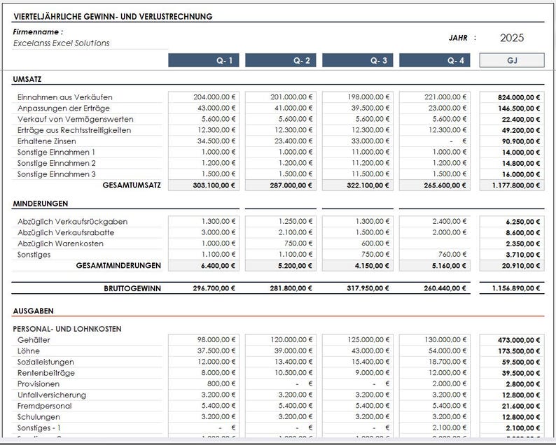Click the year value 2025

512,38
